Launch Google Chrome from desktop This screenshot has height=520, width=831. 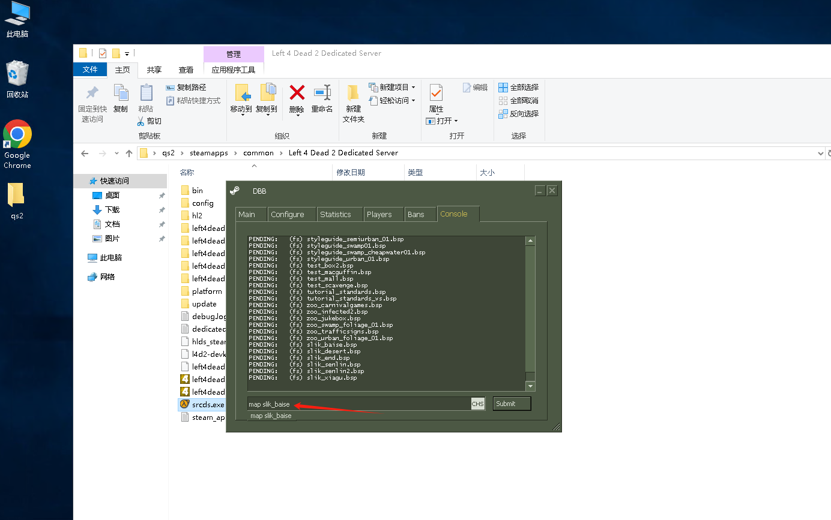[17, 145]
